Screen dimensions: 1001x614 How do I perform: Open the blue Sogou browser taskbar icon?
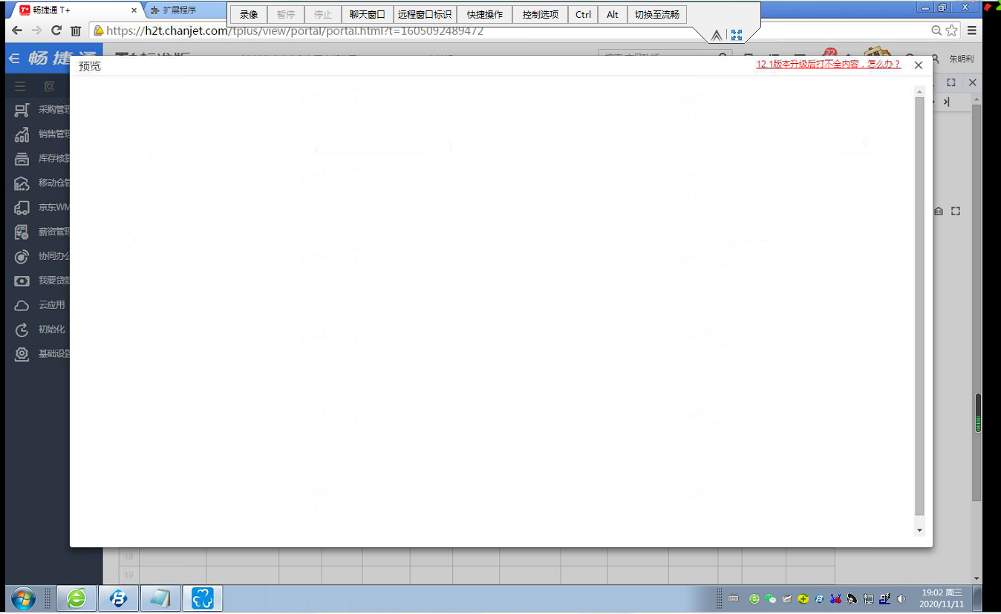click(x=118, y=598)
